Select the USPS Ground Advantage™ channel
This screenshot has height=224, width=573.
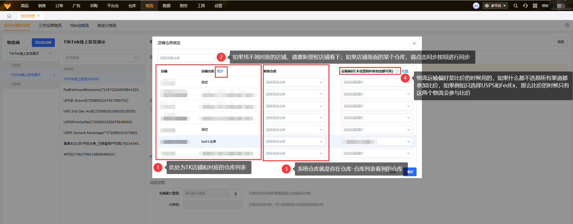[x=102, y=133]
